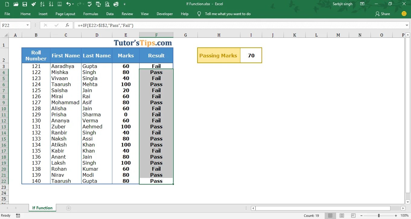
Task: Send feedback with the smiley face button
Action: (404, 14)
